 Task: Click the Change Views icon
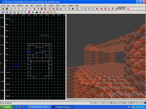coord(66,9)
